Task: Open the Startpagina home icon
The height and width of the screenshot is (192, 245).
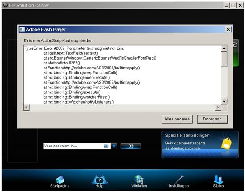Action: (60, 180)
